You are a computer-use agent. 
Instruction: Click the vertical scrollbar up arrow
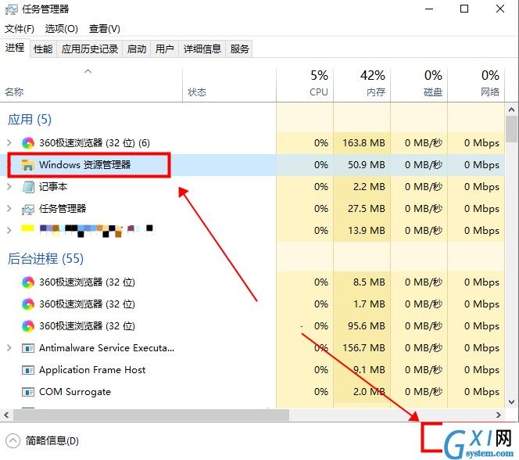511,110
